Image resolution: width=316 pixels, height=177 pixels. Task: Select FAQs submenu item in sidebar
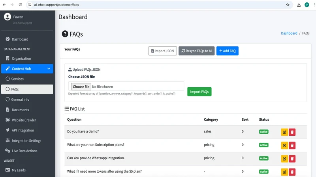[x=27, y=89]
